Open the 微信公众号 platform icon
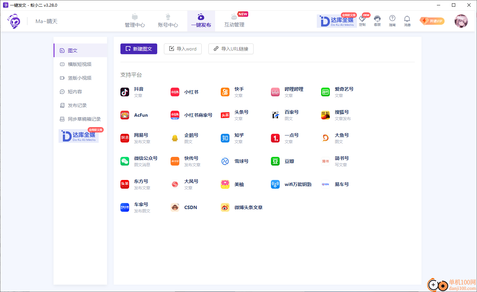 (125, 161)
